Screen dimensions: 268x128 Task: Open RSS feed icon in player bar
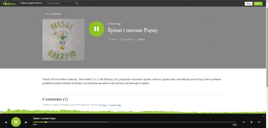point(252,122)
